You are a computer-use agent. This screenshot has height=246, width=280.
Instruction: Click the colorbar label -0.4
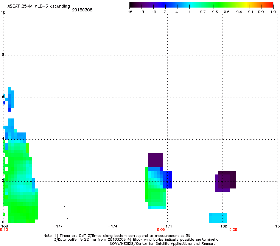click(238, 12)
